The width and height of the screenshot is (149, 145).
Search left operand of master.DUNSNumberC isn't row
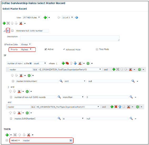pyautogui.click(x=61, y=81)
